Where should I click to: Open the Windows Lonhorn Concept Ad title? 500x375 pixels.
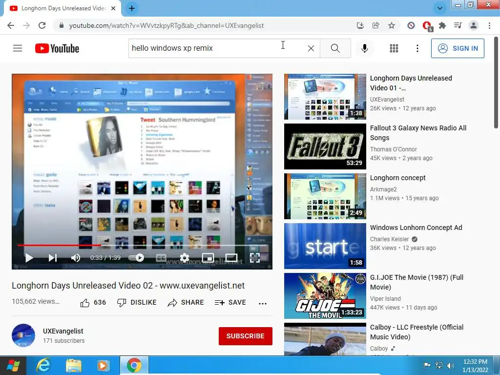[x=416, y=228]
